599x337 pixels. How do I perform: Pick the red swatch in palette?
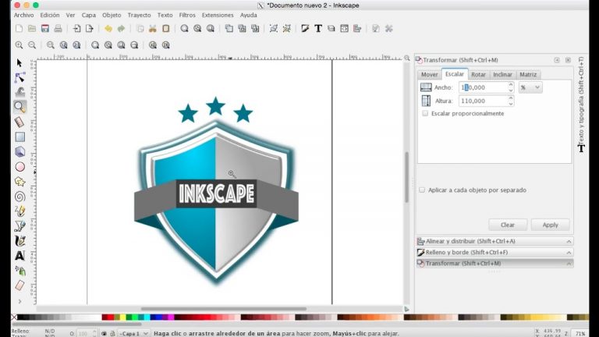pyautogui.click(x=111, y=317)
